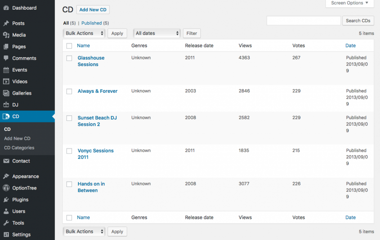Open CD Categories from the submenu
380x240 pixels.
pyautogui.click(x=18, y=148)
